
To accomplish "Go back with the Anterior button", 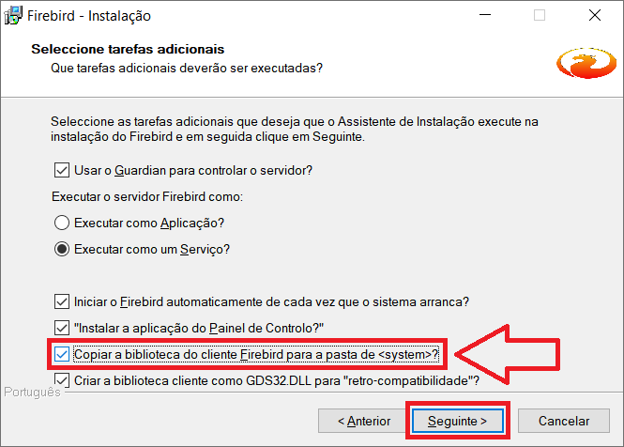I will pyautogui.click(x=364, y=421).
